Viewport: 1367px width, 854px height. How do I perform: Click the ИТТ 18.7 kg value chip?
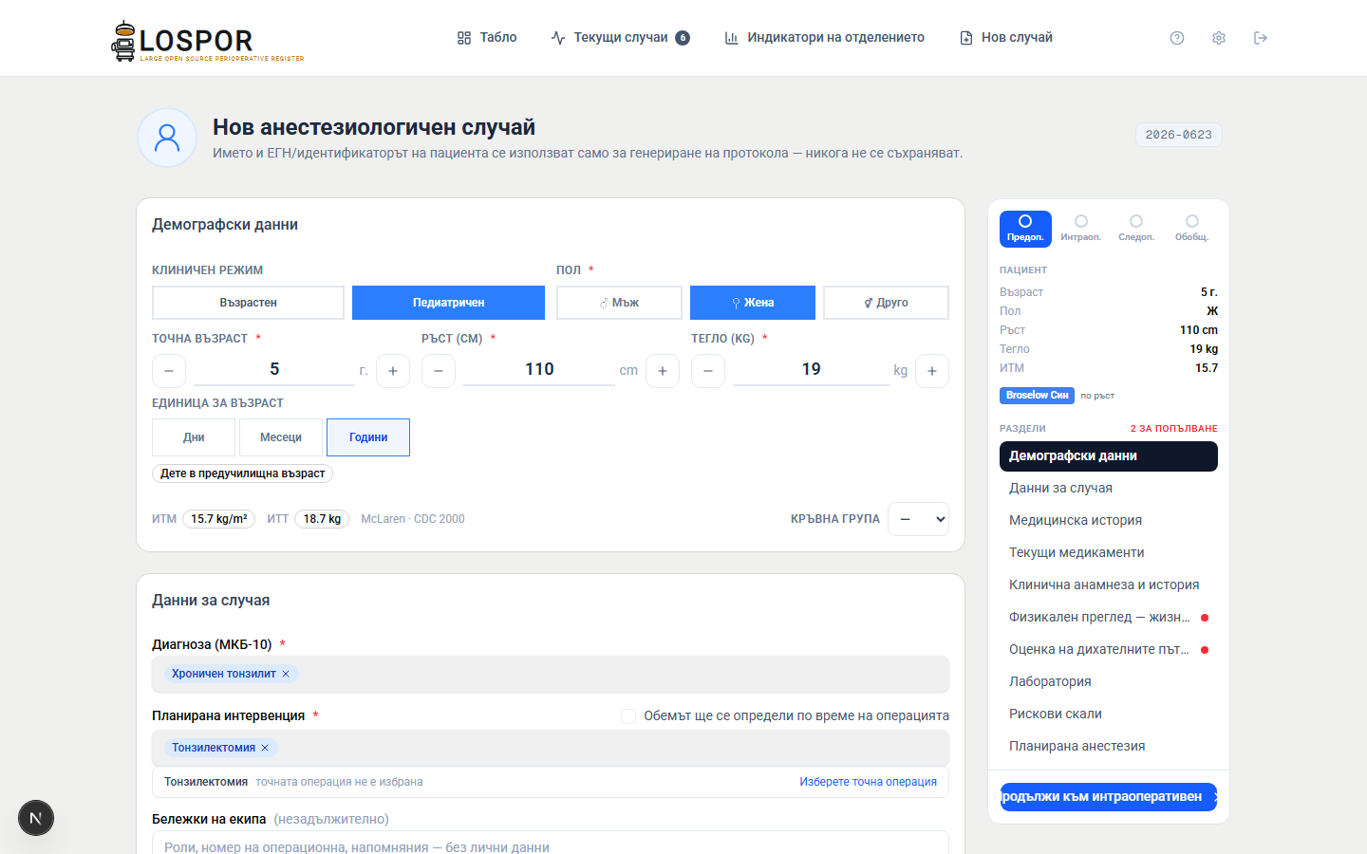tap(322, 519)
